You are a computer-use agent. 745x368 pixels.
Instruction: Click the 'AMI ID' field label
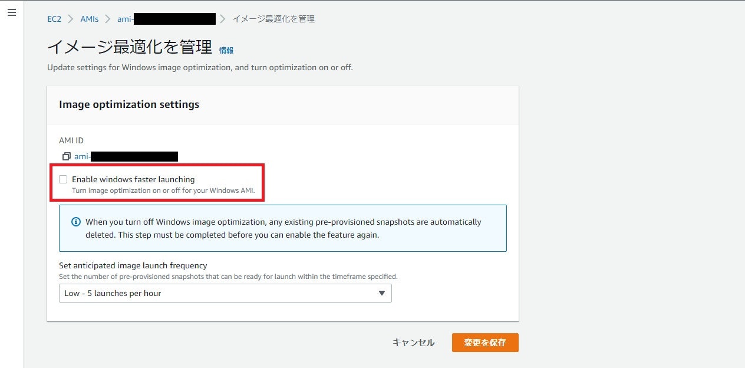[x=71, y=140]
